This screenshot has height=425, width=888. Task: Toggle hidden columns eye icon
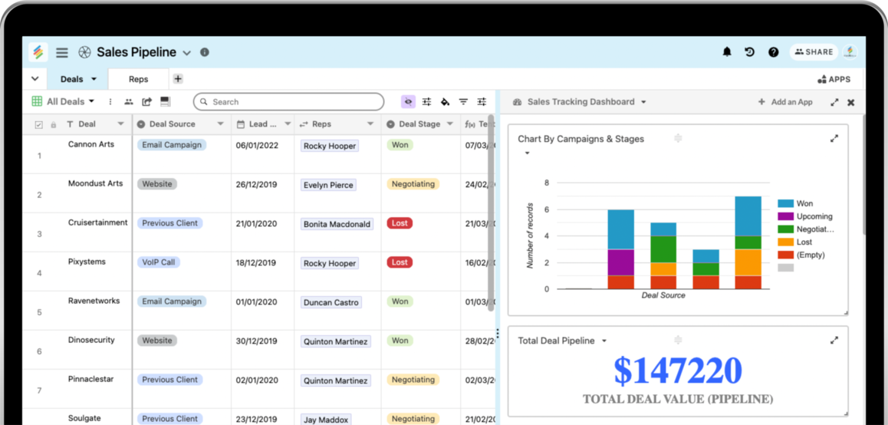point(408,101)
